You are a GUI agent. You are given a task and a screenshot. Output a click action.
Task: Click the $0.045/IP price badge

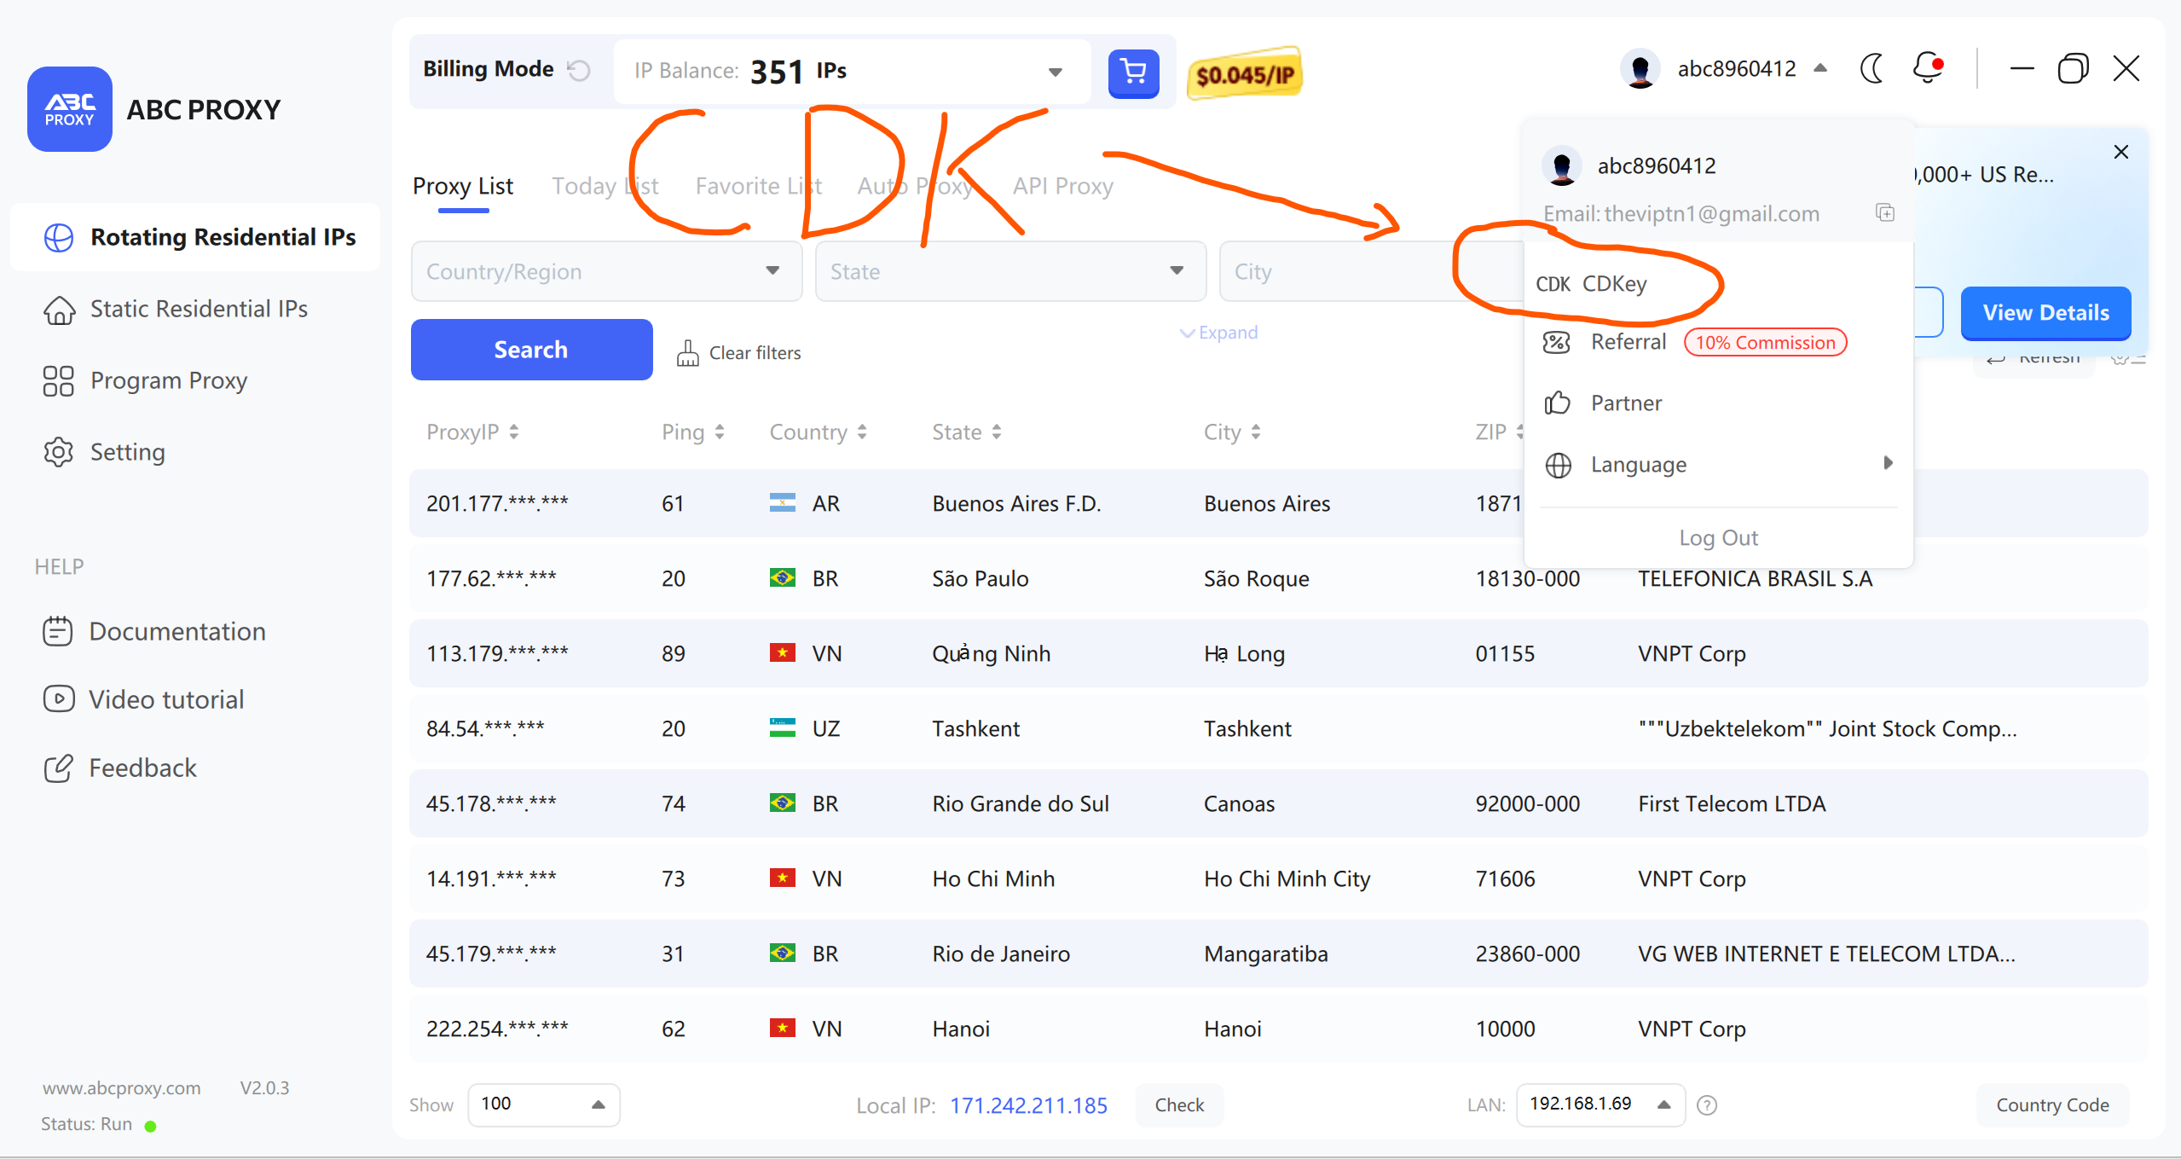(x=1244, y=74)
